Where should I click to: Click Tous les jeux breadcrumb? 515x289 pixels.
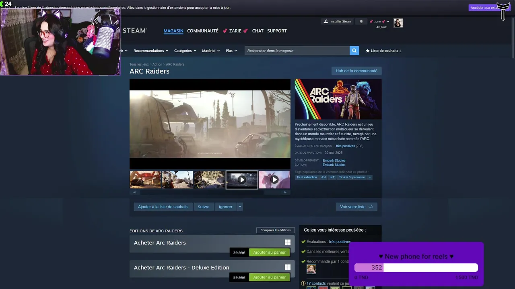click(x=139, y=64)
